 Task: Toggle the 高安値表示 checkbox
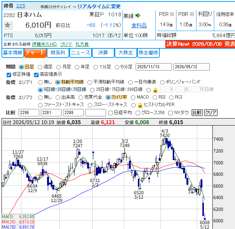click(x=36, y=75)
